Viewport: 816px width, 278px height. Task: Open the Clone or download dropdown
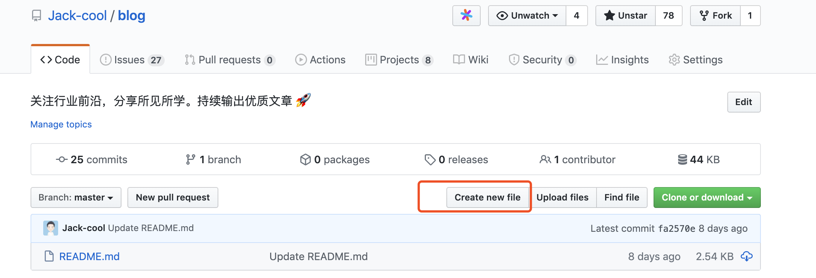click(707, 198)
